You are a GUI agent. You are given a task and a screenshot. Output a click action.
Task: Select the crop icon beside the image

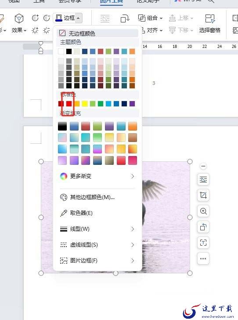pos(203,195)
